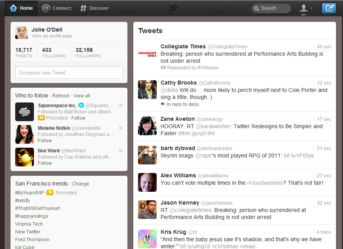
Task: Open Cathy Brooks' 12 sec timestamp
Action: 324,83
